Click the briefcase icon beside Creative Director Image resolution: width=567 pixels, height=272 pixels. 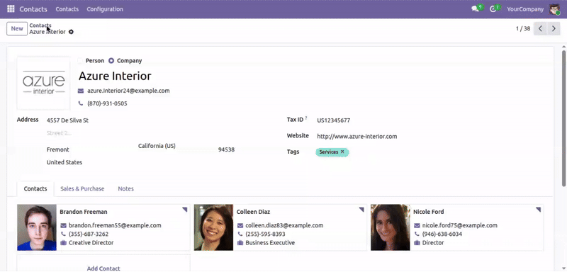pyautogui.click(x=63, y=243)
